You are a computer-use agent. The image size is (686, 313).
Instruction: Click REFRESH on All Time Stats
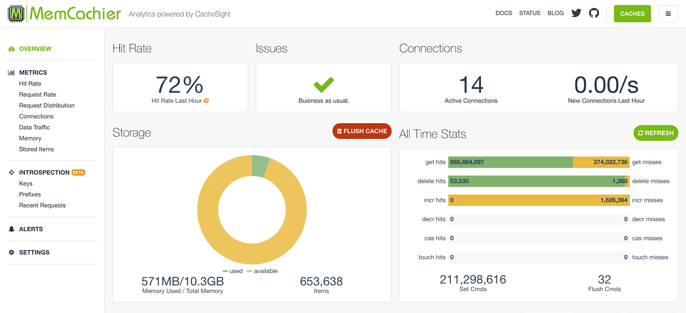tap(656, 133)
